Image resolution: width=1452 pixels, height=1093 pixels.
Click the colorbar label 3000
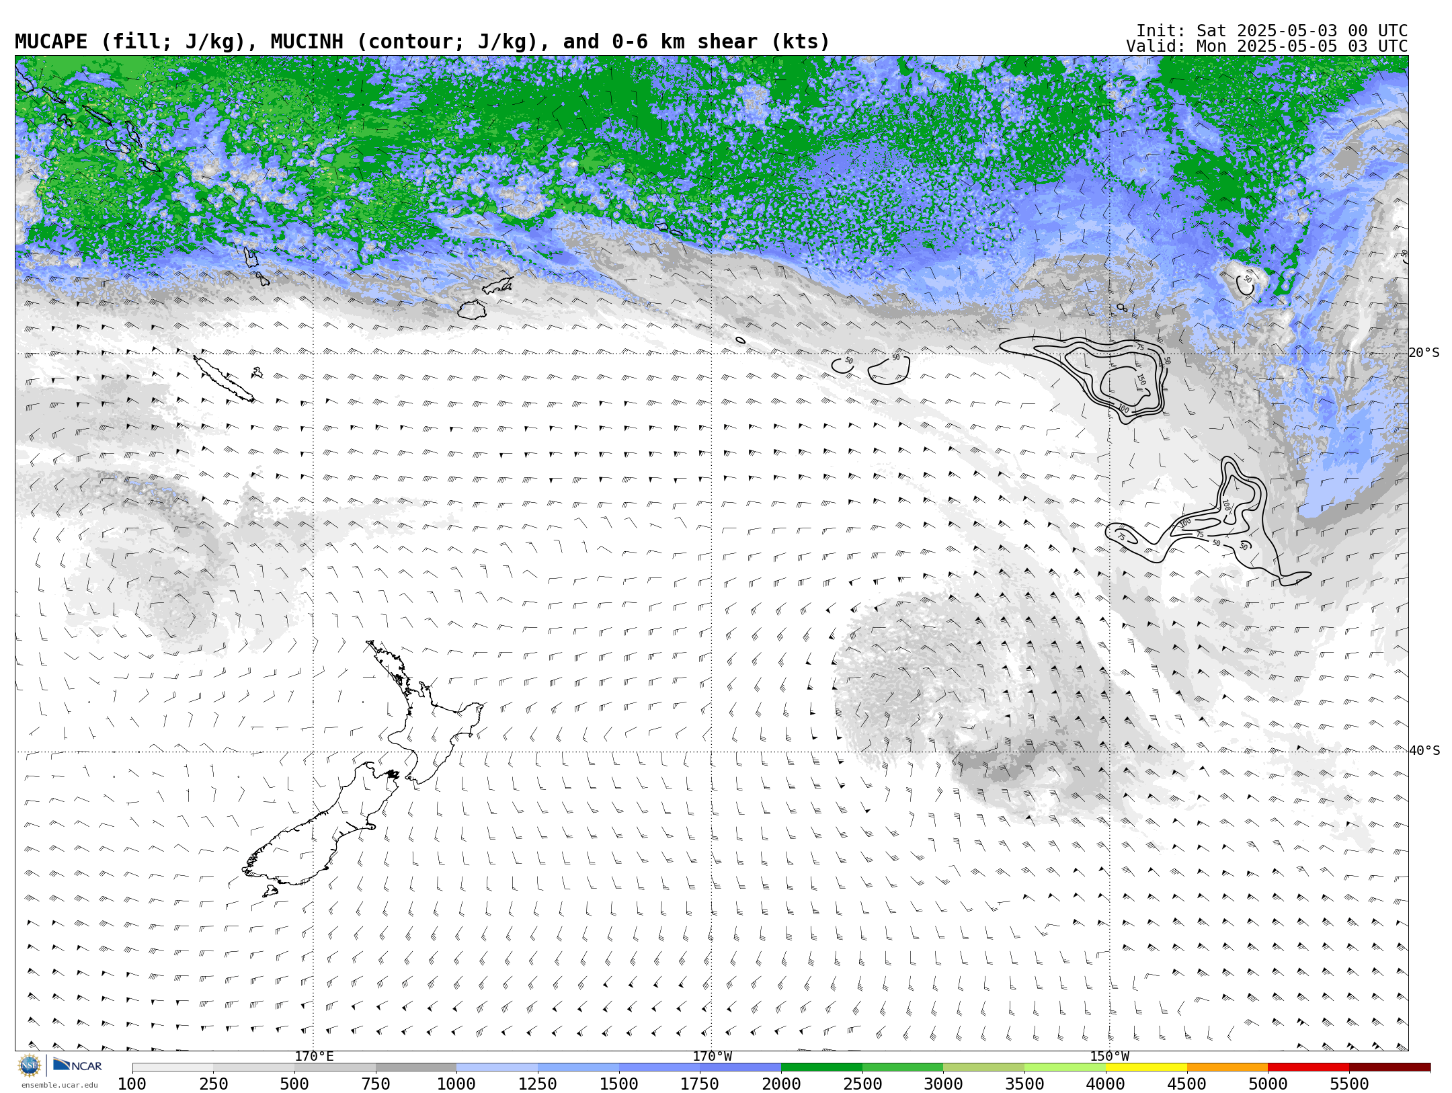pos(943,1084)
